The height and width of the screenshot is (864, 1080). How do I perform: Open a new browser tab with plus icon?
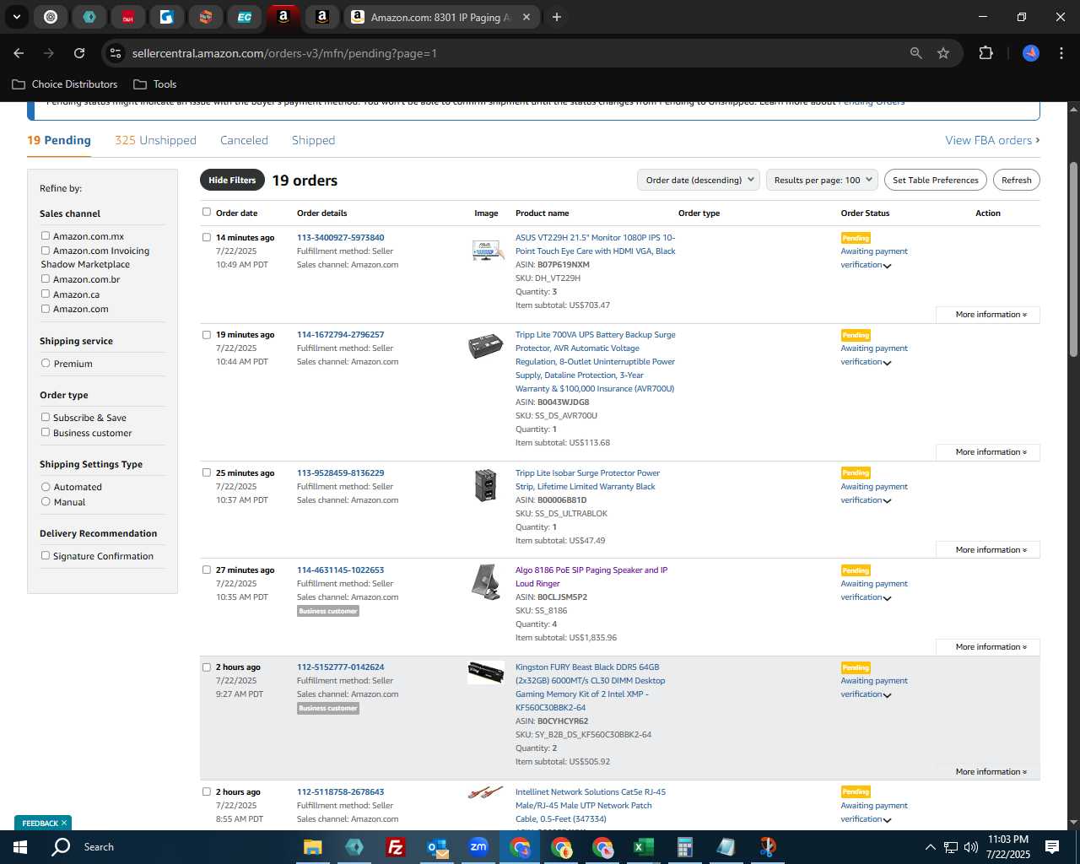click(556, 17)
